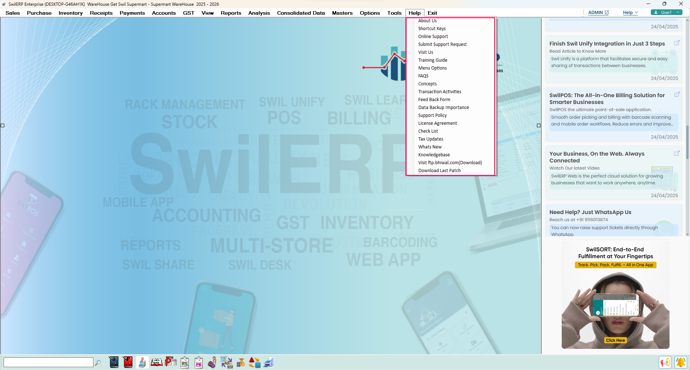Select Whats New from Help menu

(430, 147)
